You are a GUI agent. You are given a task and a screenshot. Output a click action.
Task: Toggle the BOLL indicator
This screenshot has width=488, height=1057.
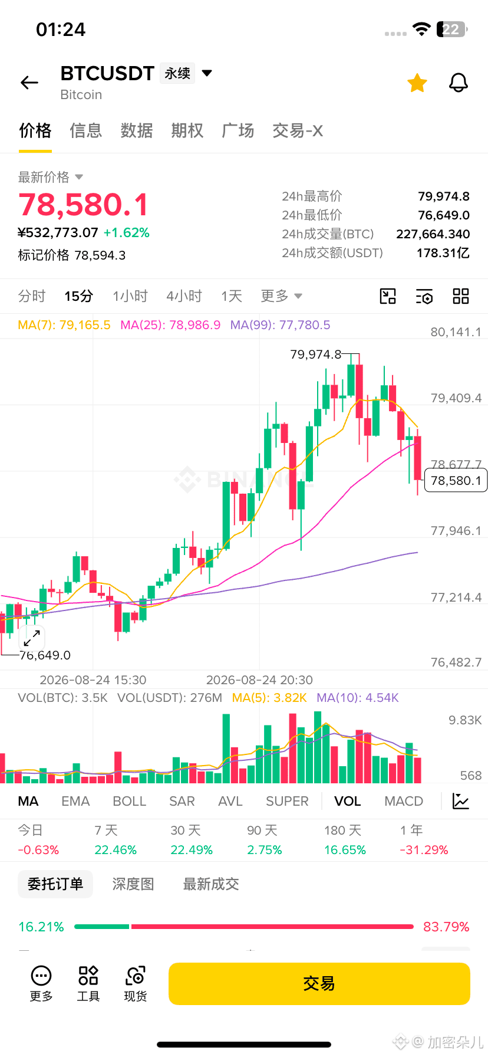pos(129,801)
